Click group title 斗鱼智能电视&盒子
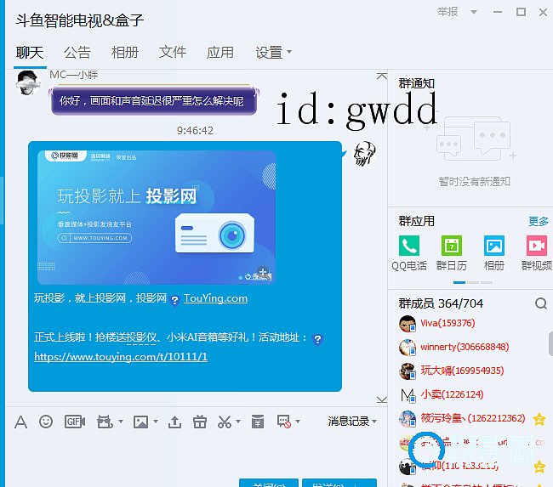 point(80,20)
